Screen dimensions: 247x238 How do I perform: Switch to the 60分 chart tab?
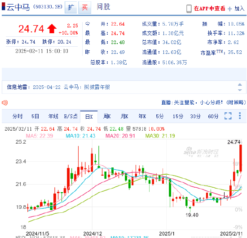pyautogui.click(x=213, y=116)
